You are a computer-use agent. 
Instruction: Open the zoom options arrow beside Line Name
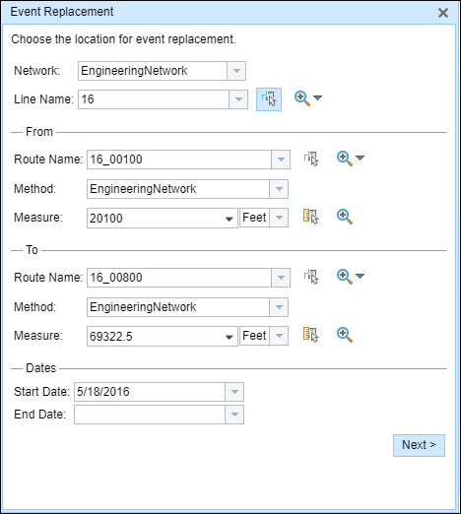(317, 97)
